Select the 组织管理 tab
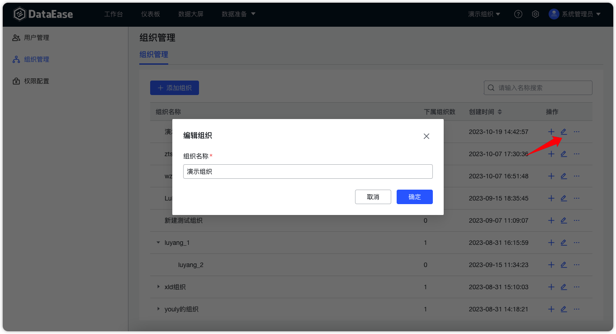 point(154,54)
